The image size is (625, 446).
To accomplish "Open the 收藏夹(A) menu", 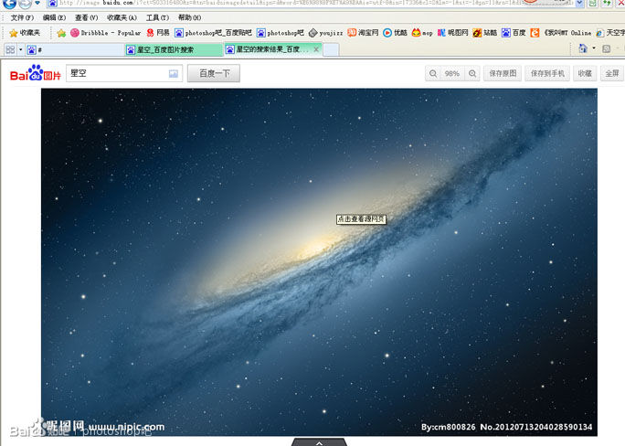I will [122, 17].
